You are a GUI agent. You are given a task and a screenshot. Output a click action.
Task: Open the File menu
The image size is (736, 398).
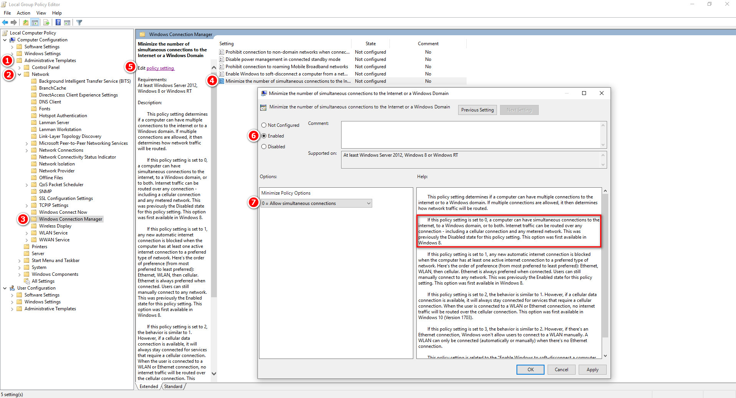click(x=7, y=13)
